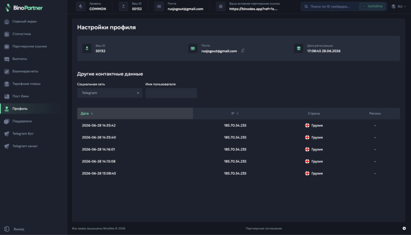The height and width of the screenshot is (235, 411).
Task: Click the date 2026-06-28 14:35:40
Action: click(x=99, y=137)
